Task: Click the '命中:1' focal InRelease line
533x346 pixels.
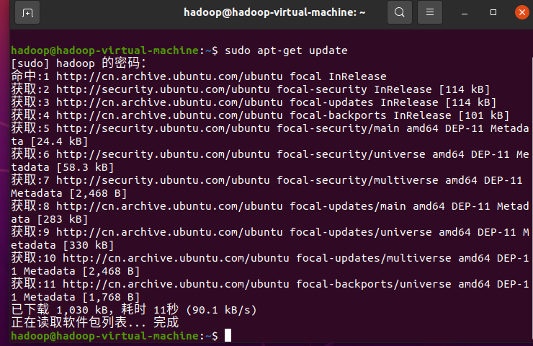Action: point(199,76)
